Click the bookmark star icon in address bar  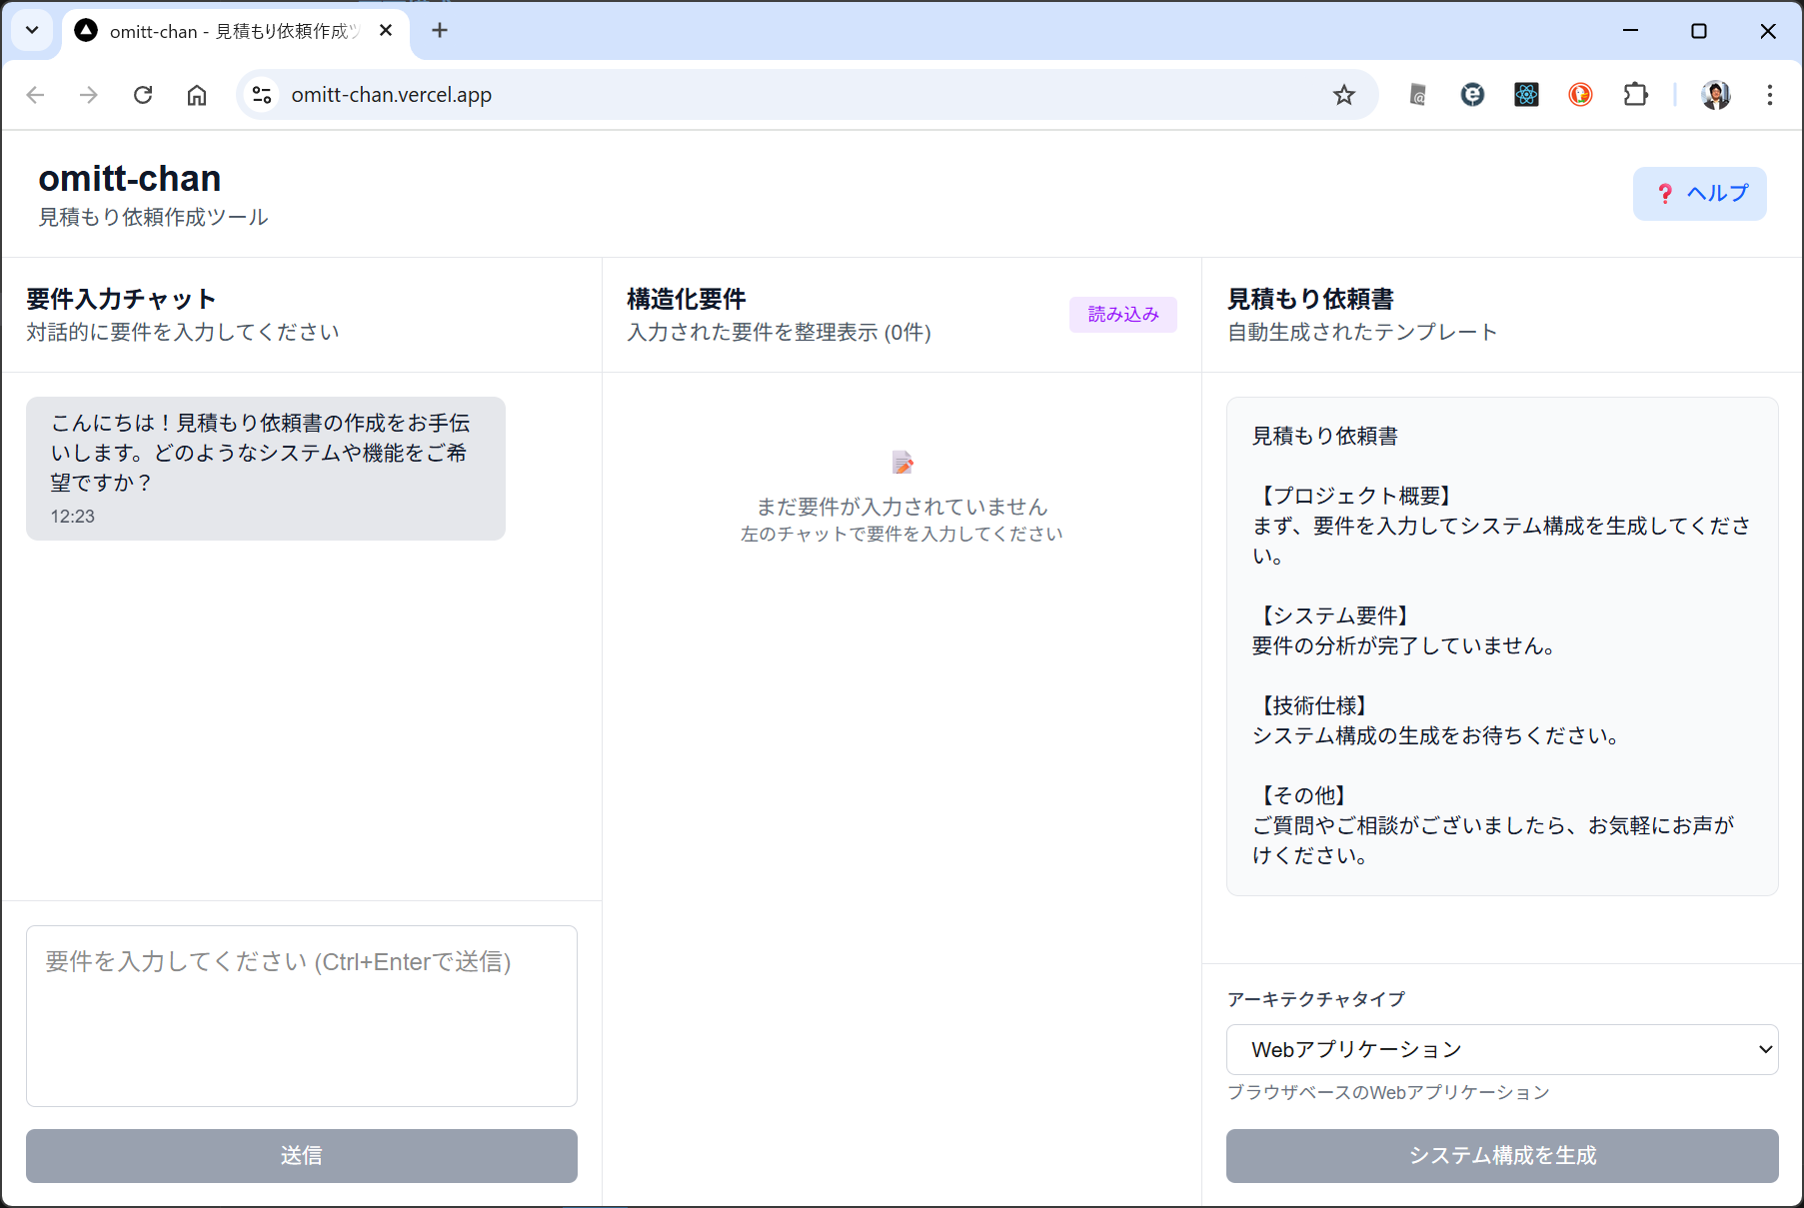pyautogui.click(x=1343, y=95)
